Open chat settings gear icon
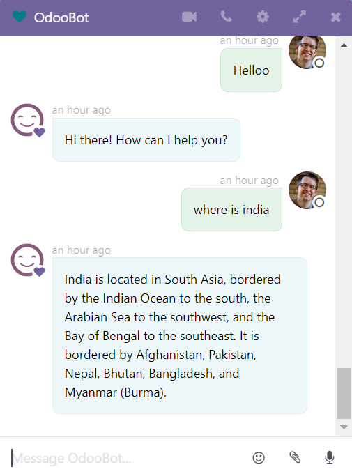 263,17
